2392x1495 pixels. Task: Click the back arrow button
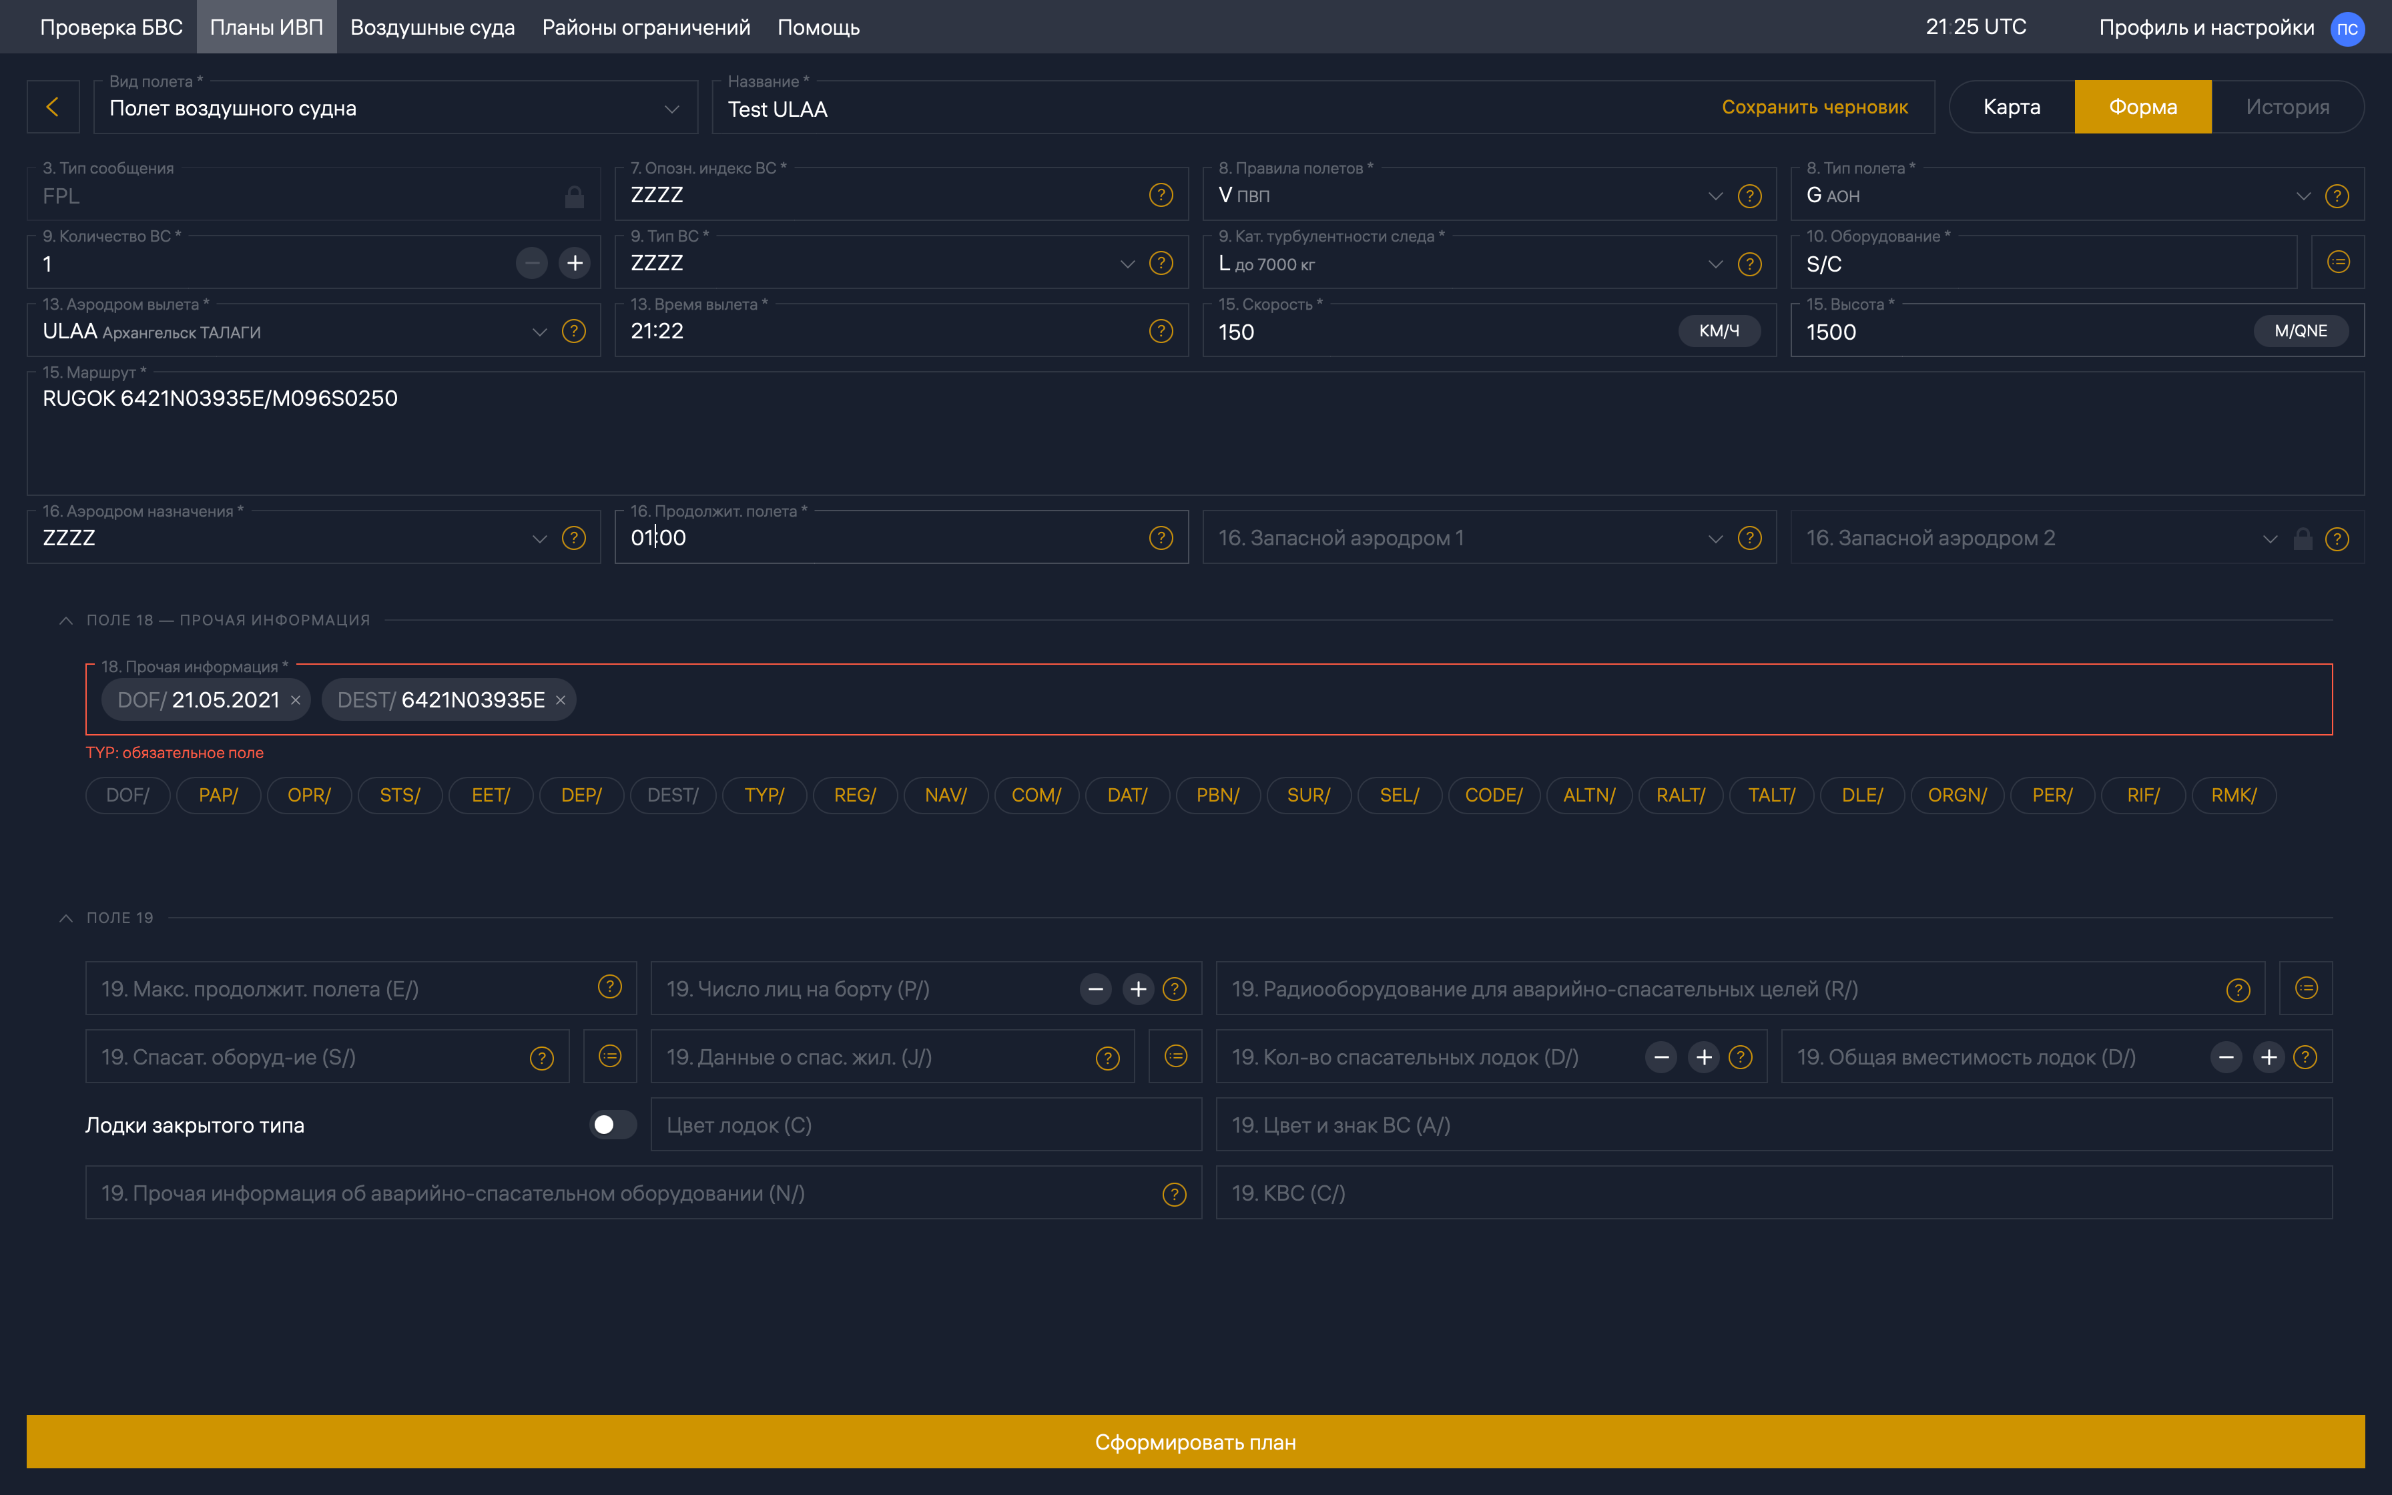point(52,107)
